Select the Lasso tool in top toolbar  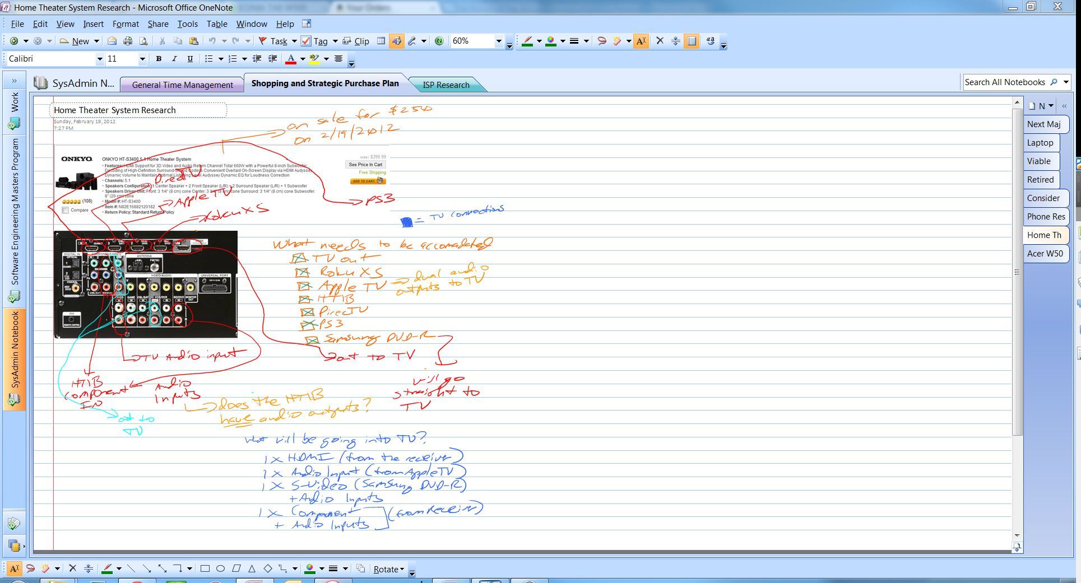pyautogui.click(x=602, y=41)
